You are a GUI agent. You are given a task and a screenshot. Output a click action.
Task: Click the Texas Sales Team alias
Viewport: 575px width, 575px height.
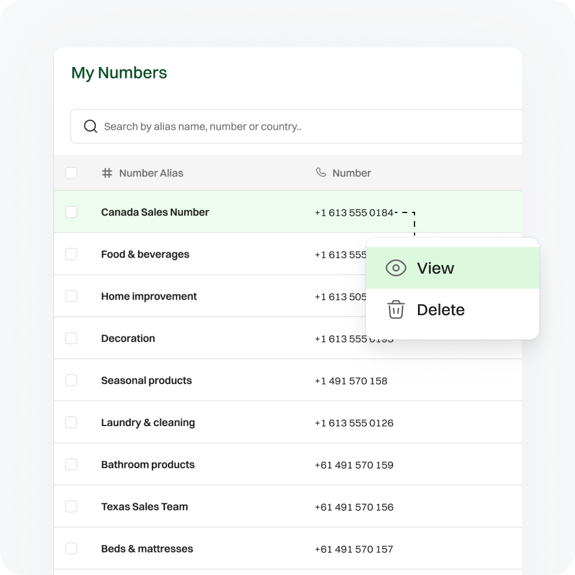coord(144,507)
